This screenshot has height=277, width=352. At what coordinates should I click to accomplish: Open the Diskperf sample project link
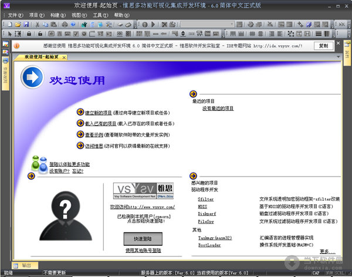click(207, 214)
